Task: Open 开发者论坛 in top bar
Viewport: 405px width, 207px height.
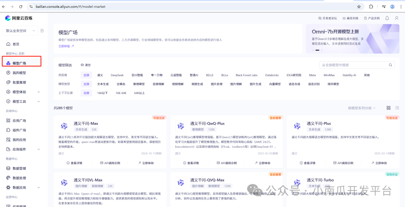Action: coord(327,18)
